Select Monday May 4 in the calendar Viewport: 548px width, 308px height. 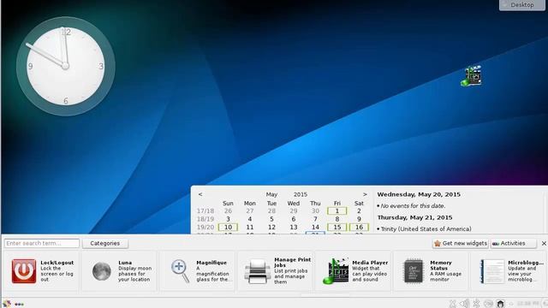[x=249, y=219]
